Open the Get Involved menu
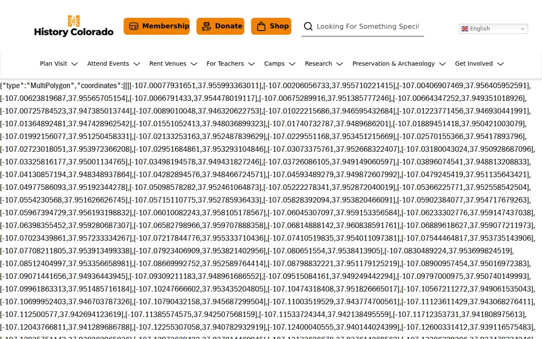The image size is (542, 339). 480,64
